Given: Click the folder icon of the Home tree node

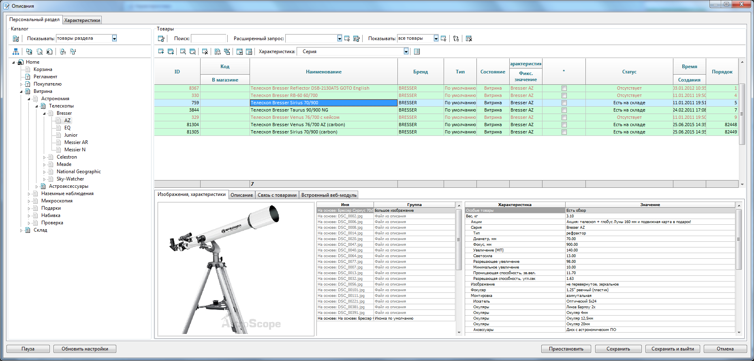Looking at the screenshot, I should click(x=20, y=62).
